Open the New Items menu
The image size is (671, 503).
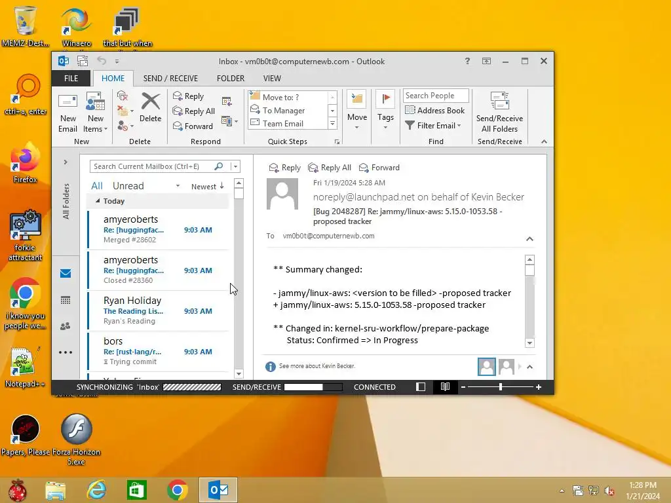[x=95, y=112]
